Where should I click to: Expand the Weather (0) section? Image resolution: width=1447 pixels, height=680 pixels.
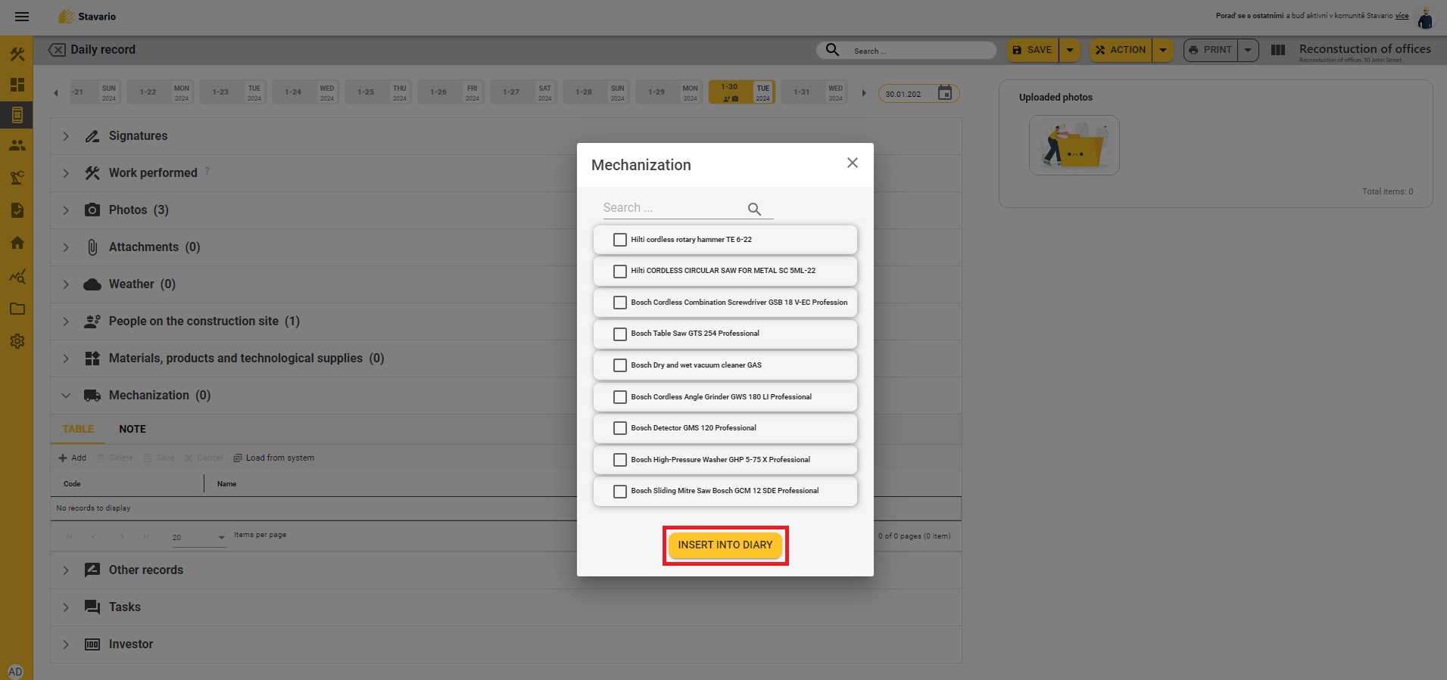point(66,284)
